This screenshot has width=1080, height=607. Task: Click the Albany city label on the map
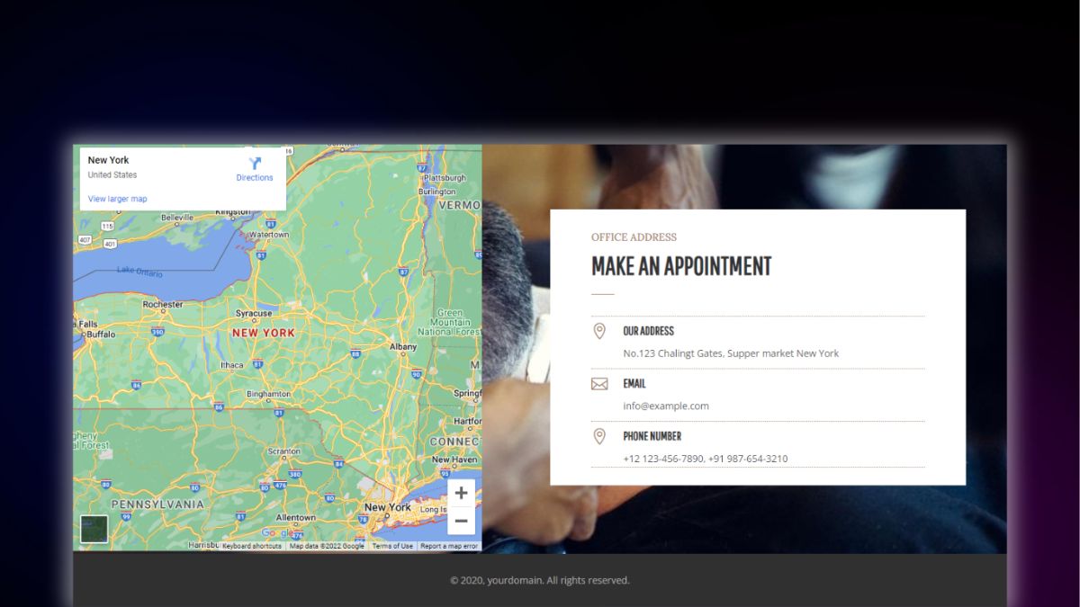[402, 346]
